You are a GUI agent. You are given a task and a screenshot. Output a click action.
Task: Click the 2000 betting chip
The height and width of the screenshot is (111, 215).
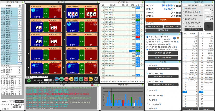tap(61, 79)
